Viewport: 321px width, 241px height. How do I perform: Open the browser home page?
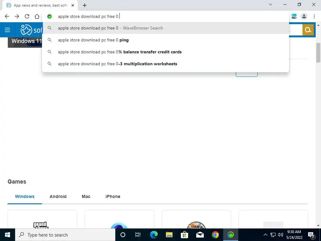tap(37, 16)
